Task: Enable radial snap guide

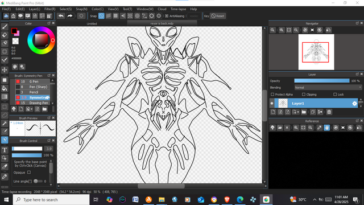Action: (x=130, y=16)
